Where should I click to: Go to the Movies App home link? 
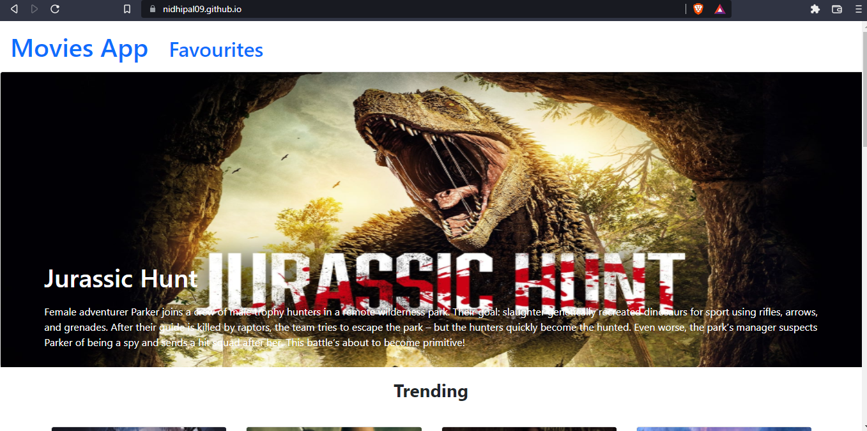pos(79,49)
